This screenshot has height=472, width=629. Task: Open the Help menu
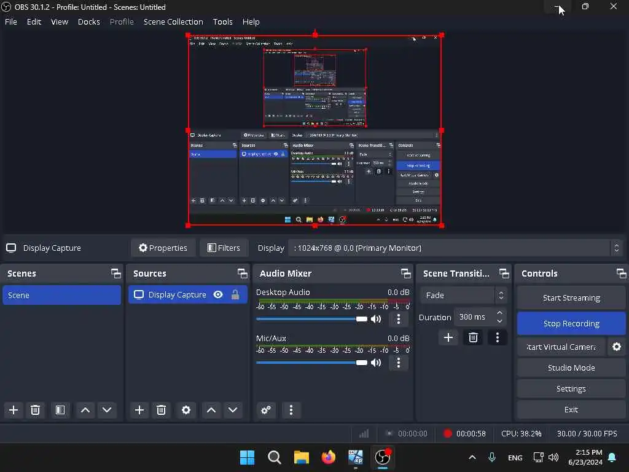coord(251,22)
